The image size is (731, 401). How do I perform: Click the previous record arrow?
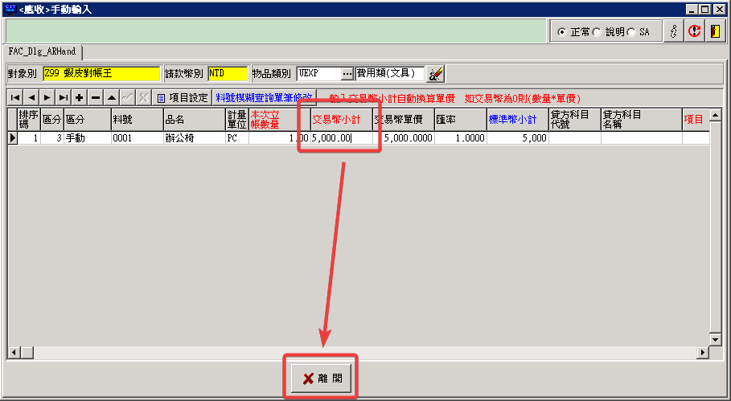coord(31,97)
